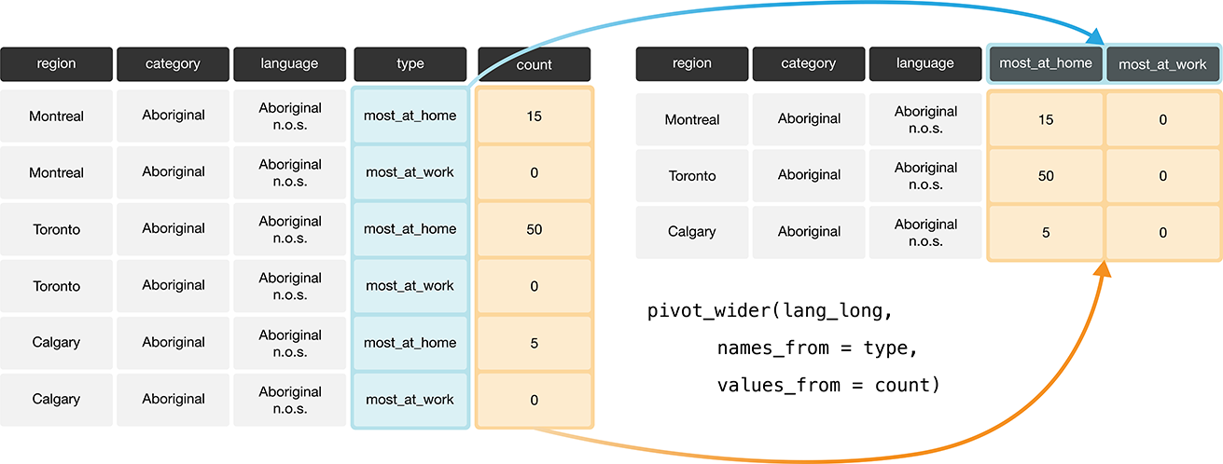Image resolution: width=1223 pixels, height=464 pixels.
Task: Click the 'most_at_home' column header
Action: coord(1045,64)
